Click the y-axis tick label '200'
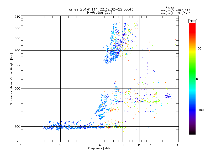Image resolution: width=210 pixels, height=158 pixels. 17,88
